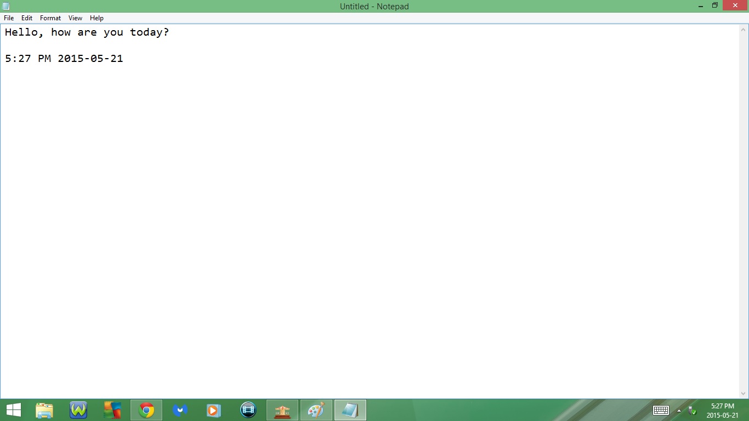Viewport: 749px width, 421px height.
Task: Open Malwarebytes from the taskbar
Action: (180, 409)
